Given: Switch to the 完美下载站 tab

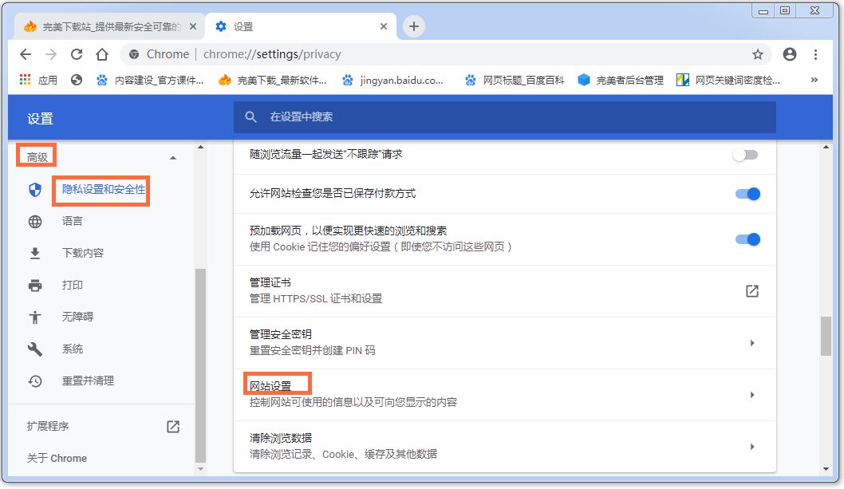Looking at the screenshot, I should (x=109, y=26).
